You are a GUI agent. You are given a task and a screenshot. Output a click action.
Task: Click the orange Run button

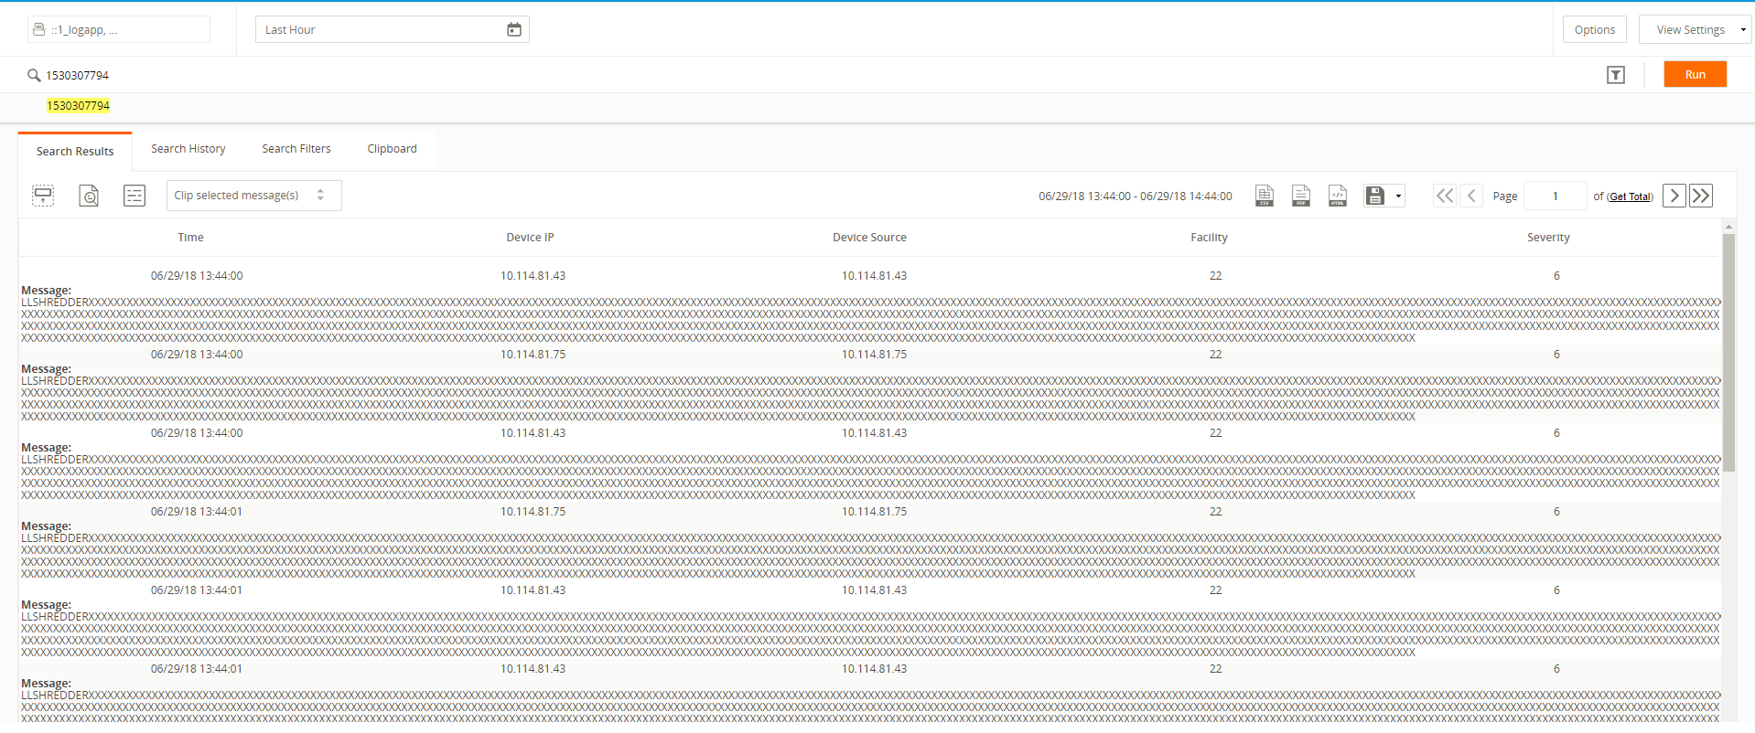coord(1696,75)
